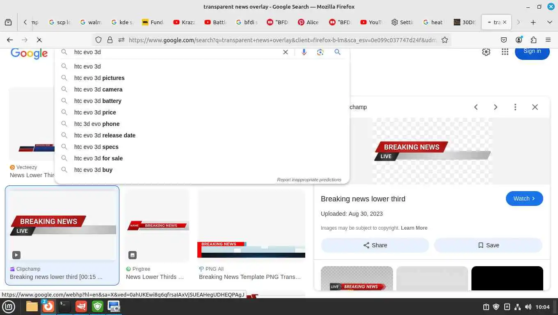Close the image preview panel
This screenshot has height=315, width=558.
pos(535,107)
